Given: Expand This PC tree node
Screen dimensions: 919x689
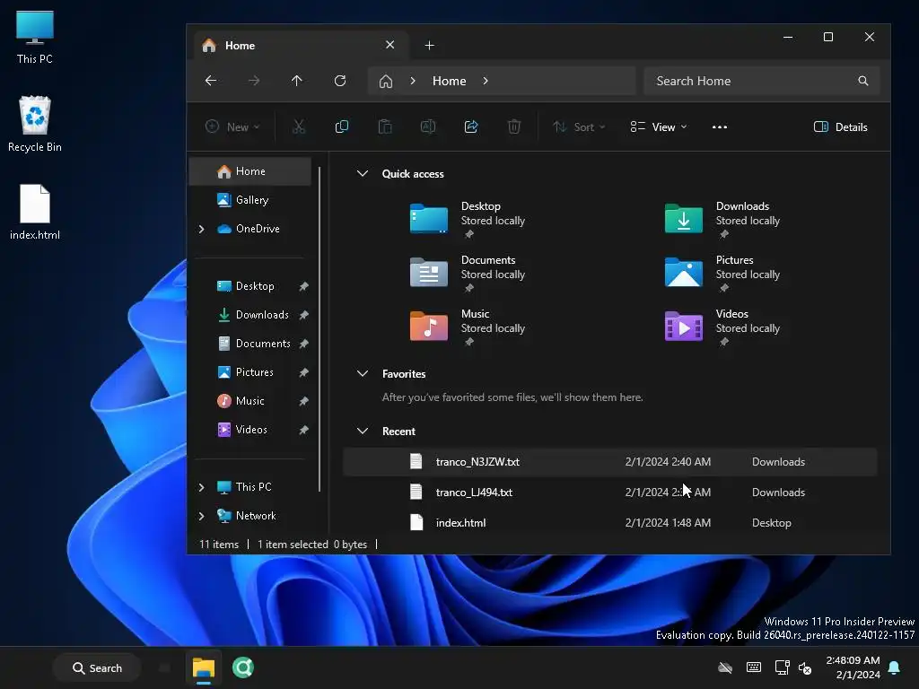Looking at the screenshot, I should tap(202, 487).
